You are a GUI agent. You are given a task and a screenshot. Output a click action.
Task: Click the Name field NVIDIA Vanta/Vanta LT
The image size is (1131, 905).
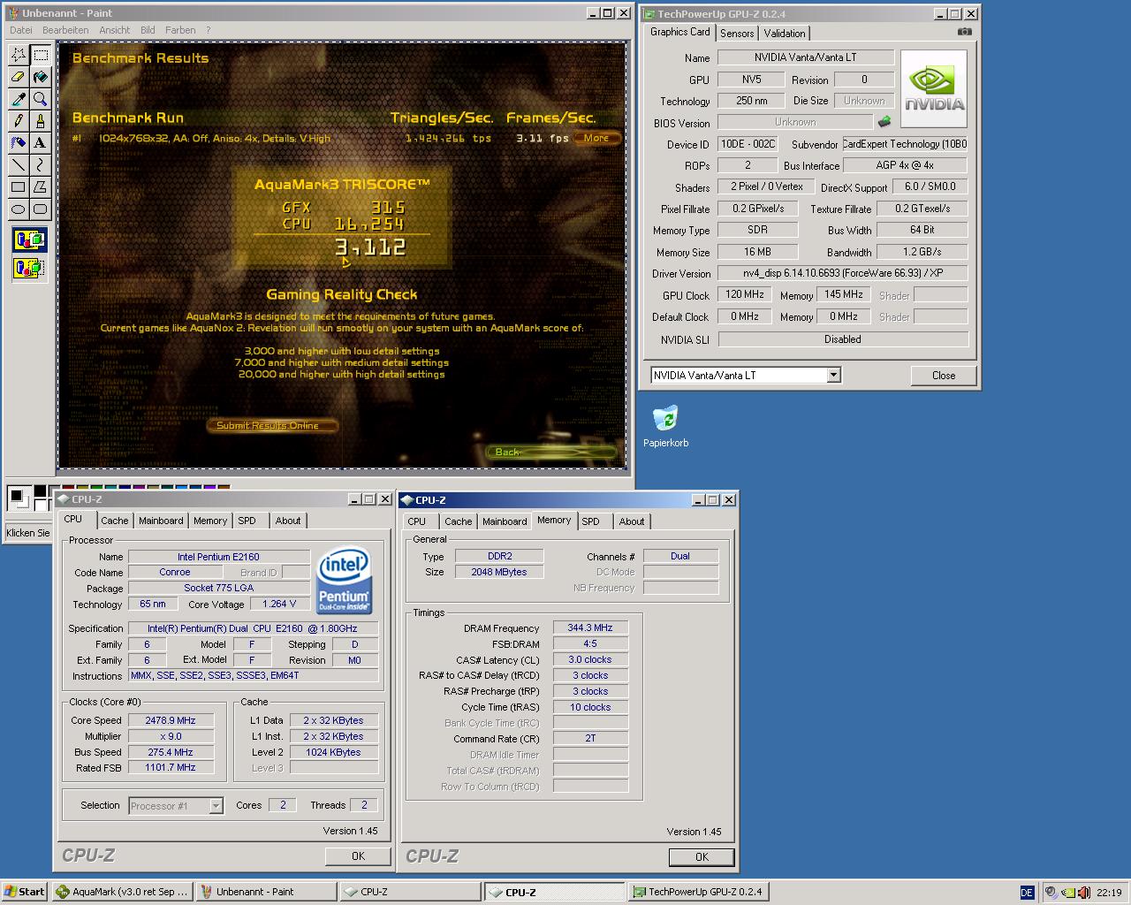click(805, 57)
